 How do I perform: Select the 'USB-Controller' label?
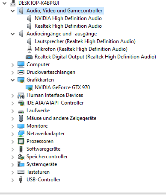(44, 180)
